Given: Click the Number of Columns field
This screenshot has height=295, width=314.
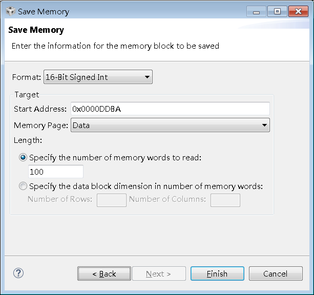Looking at the screenshot, I should pos(225,200).
